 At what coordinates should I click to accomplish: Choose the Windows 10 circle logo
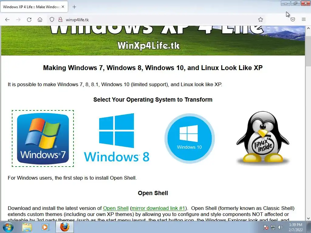190,138
